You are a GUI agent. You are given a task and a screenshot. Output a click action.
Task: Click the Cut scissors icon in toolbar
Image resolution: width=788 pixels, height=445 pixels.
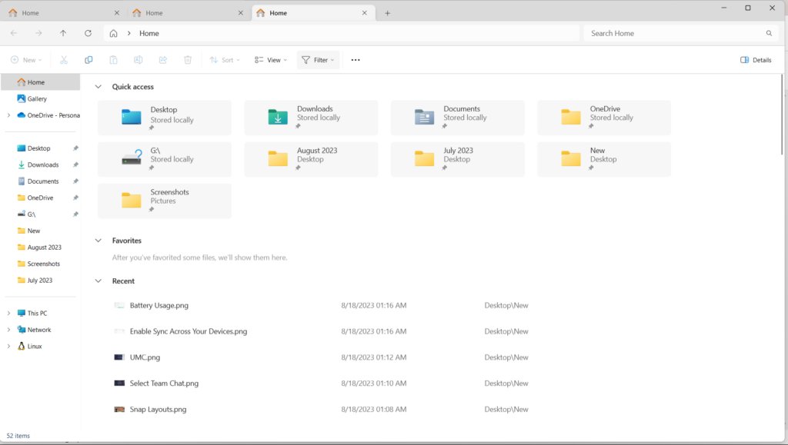tap(64, 60)
